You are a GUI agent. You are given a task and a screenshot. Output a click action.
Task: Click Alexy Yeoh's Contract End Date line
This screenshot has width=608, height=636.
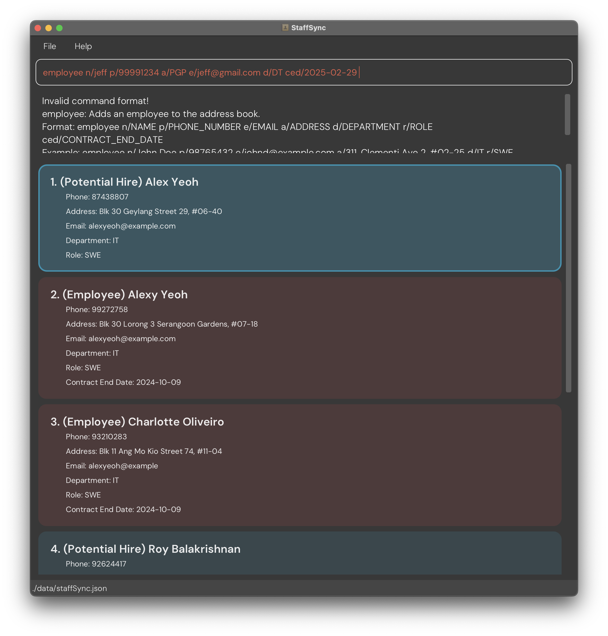point(123,382)
